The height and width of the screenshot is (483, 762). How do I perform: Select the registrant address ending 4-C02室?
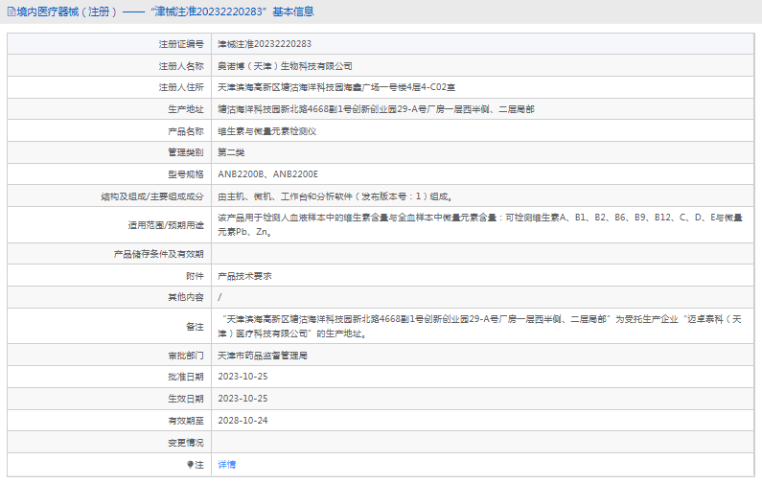click(336, 87)
